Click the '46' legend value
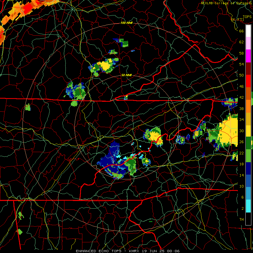 tap(241, 86)
